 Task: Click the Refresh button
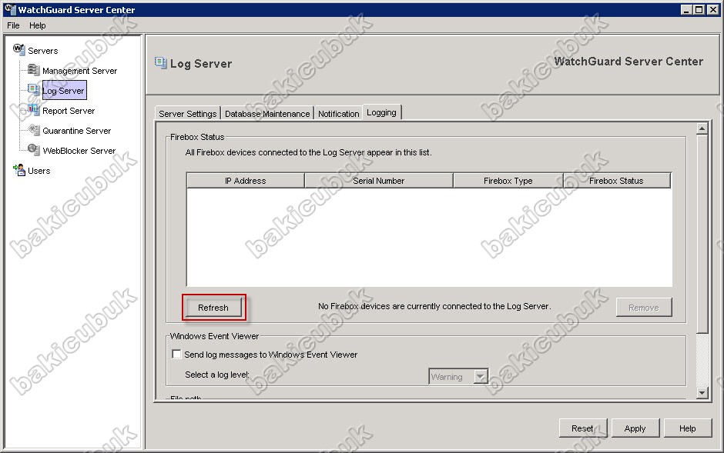pos(213,308)
